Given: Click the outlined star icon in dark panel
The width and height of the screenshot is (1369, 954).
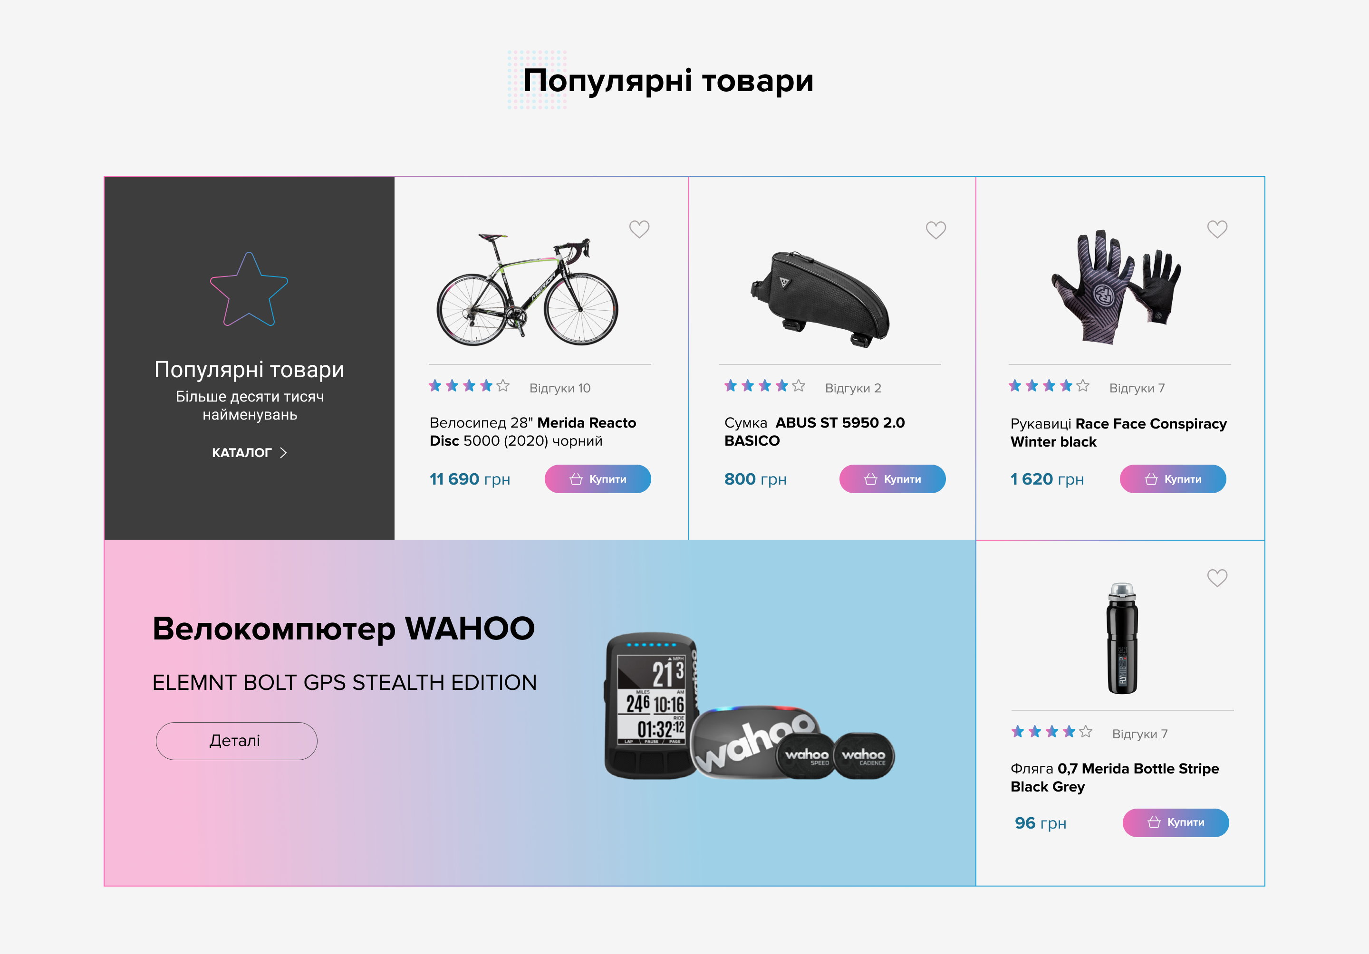Looking at the screenshot, I should pyautogui.click(x=249, y=289).
